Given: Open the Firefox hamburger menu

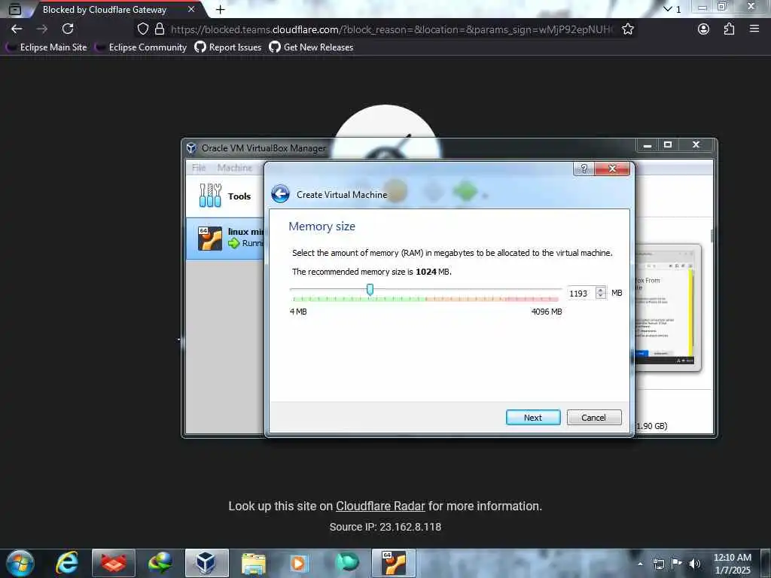Looking at the screenshot, I should (x=754, y=29).
